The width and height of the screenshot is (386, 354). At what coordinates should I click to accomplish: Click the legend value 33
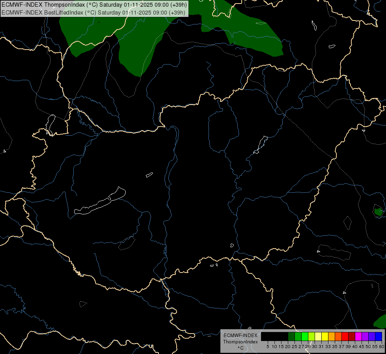pyautogui.click(x=328, y=347)
